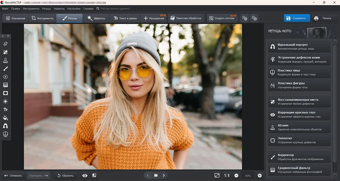
Task: Select the gradient filter icon in left toolbar
Action: [5, 85]
